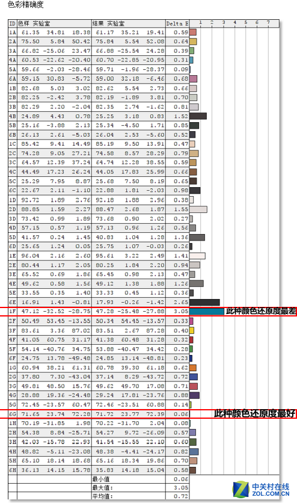Click the ID column header

(x=13, y=23)
